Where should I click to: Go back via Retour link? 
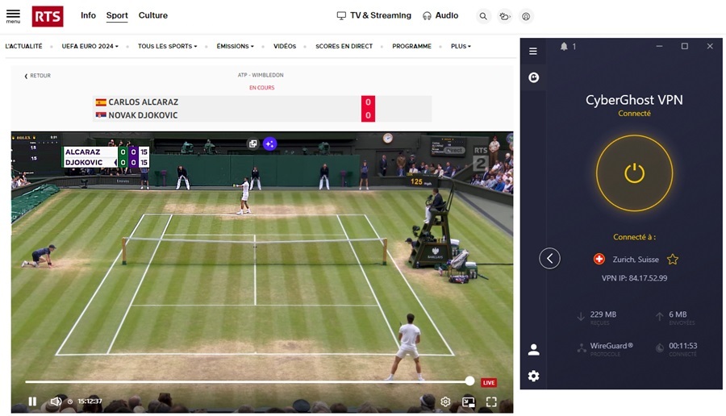pos(37,76)
